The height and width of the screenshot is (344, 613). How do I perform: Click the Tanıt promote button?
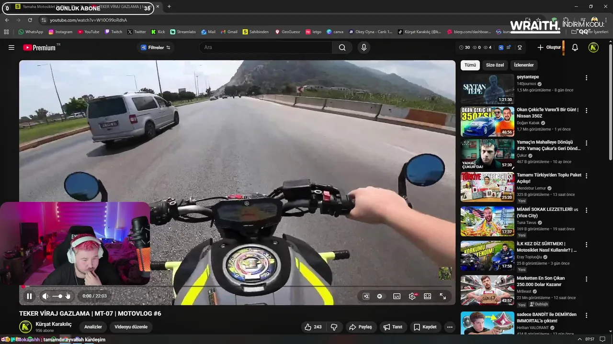pos(393,327)
